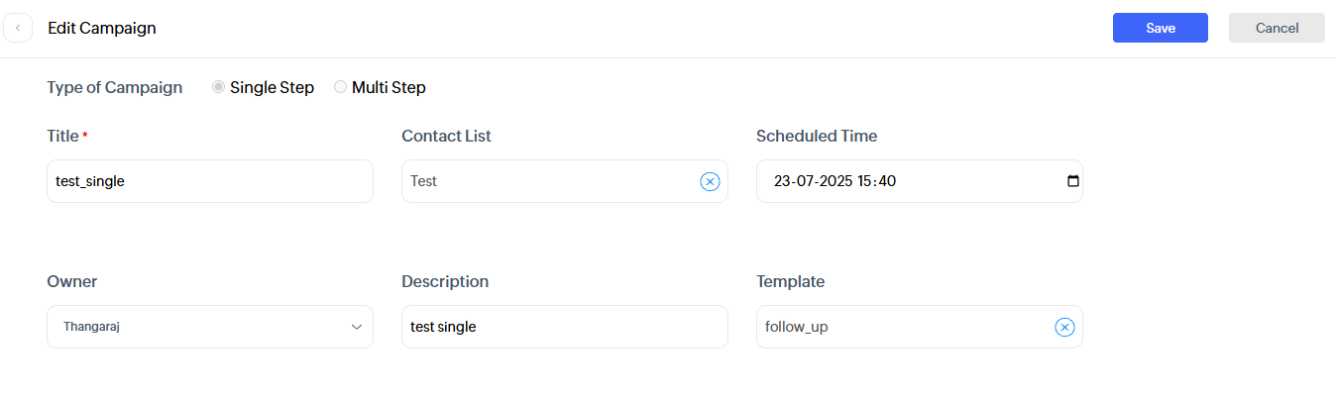This screenshot has width=1336, height=400.
Task: Open the Template field showing follow_up
Action: 892,327
